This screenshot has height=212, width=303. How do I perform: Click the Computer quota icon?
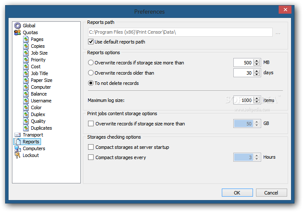[26, 87]
